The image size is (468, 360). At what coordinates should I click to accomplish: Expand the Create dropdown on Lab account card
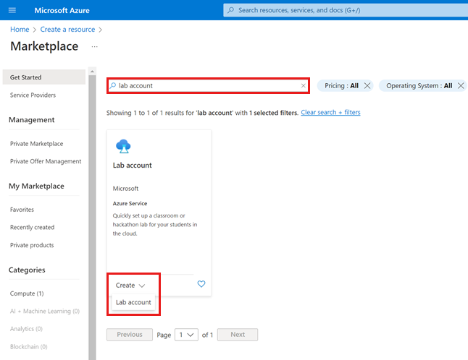coord(130,286)
